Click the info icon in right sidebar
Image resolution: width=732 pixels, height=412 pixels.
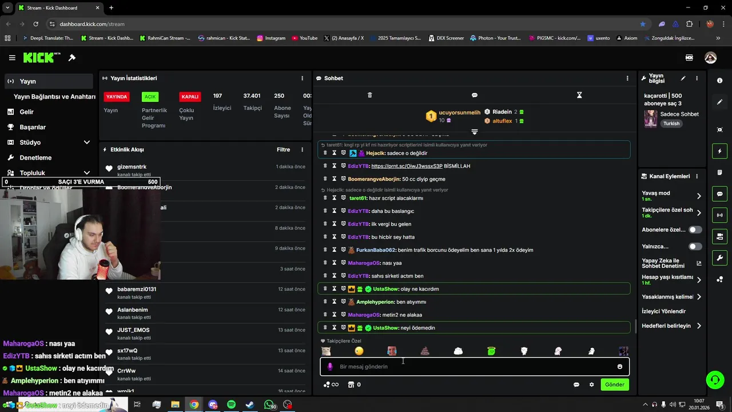pyautogui.click(x=719, y=81)
